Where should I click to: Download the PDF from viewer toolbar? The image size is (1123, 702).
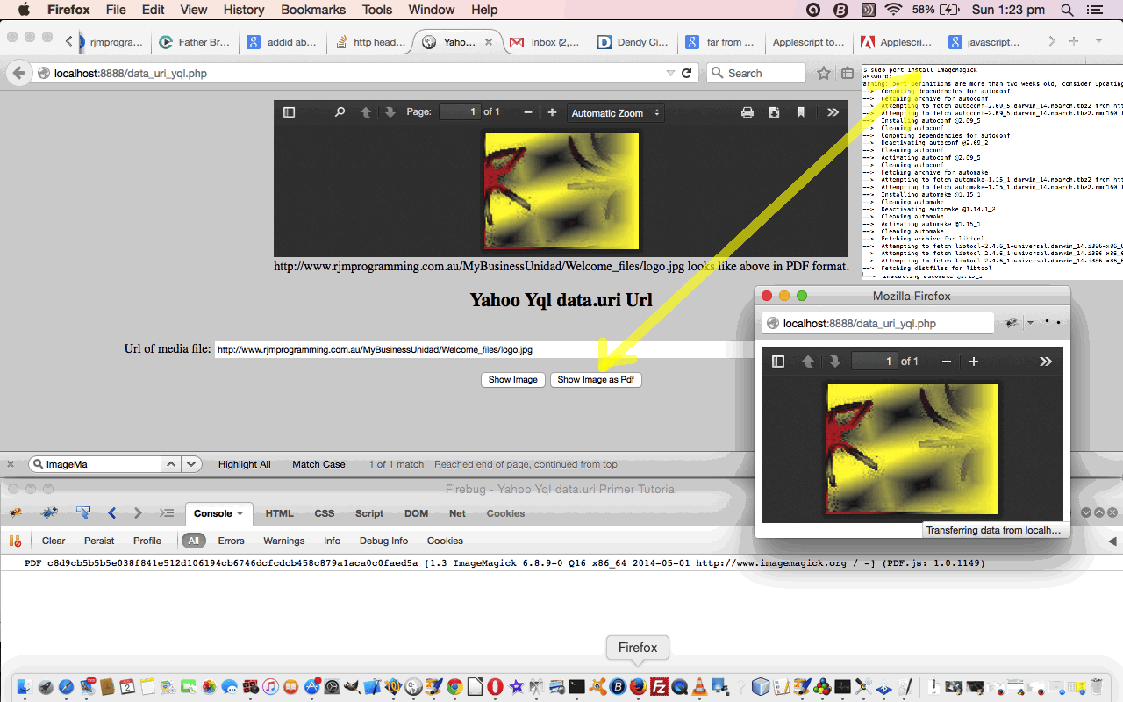(774, 112)
